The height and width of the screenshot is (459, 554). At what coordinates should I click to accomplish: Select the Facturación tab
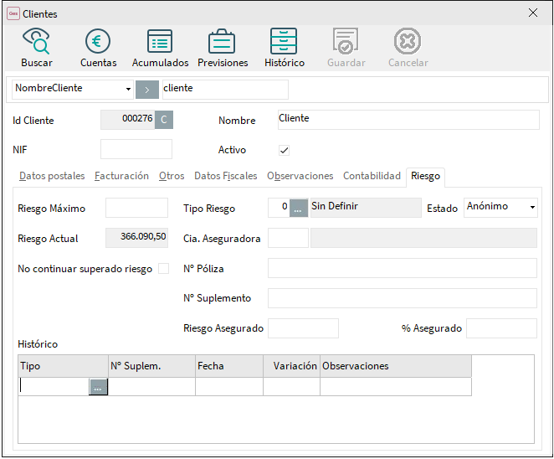tap(121, 176)
